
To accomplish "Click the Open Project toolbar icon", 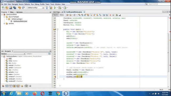I will tap(11, 8).
